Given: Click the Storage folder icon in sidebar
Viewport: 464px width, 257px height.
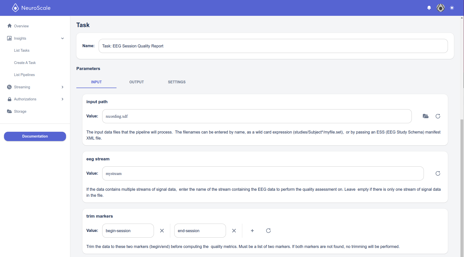Looking at the screenshot, I should click(x=9, y=111).
